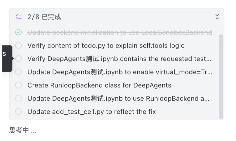Image resolution: width=236 pixels, height=141 pixels.
Task: Collapse the task list panel
Action: 217,17
